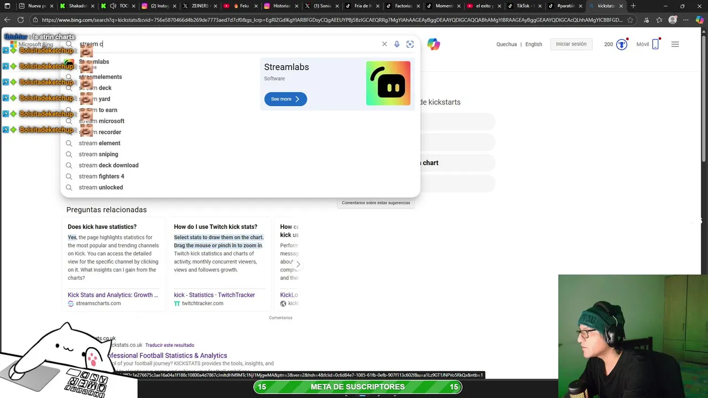Close the Factorias tab

418,6
